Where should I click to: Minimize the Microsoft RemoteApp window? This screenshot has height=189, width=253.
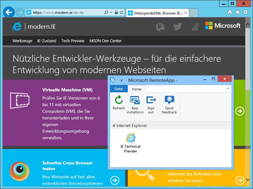pos(205,79)
